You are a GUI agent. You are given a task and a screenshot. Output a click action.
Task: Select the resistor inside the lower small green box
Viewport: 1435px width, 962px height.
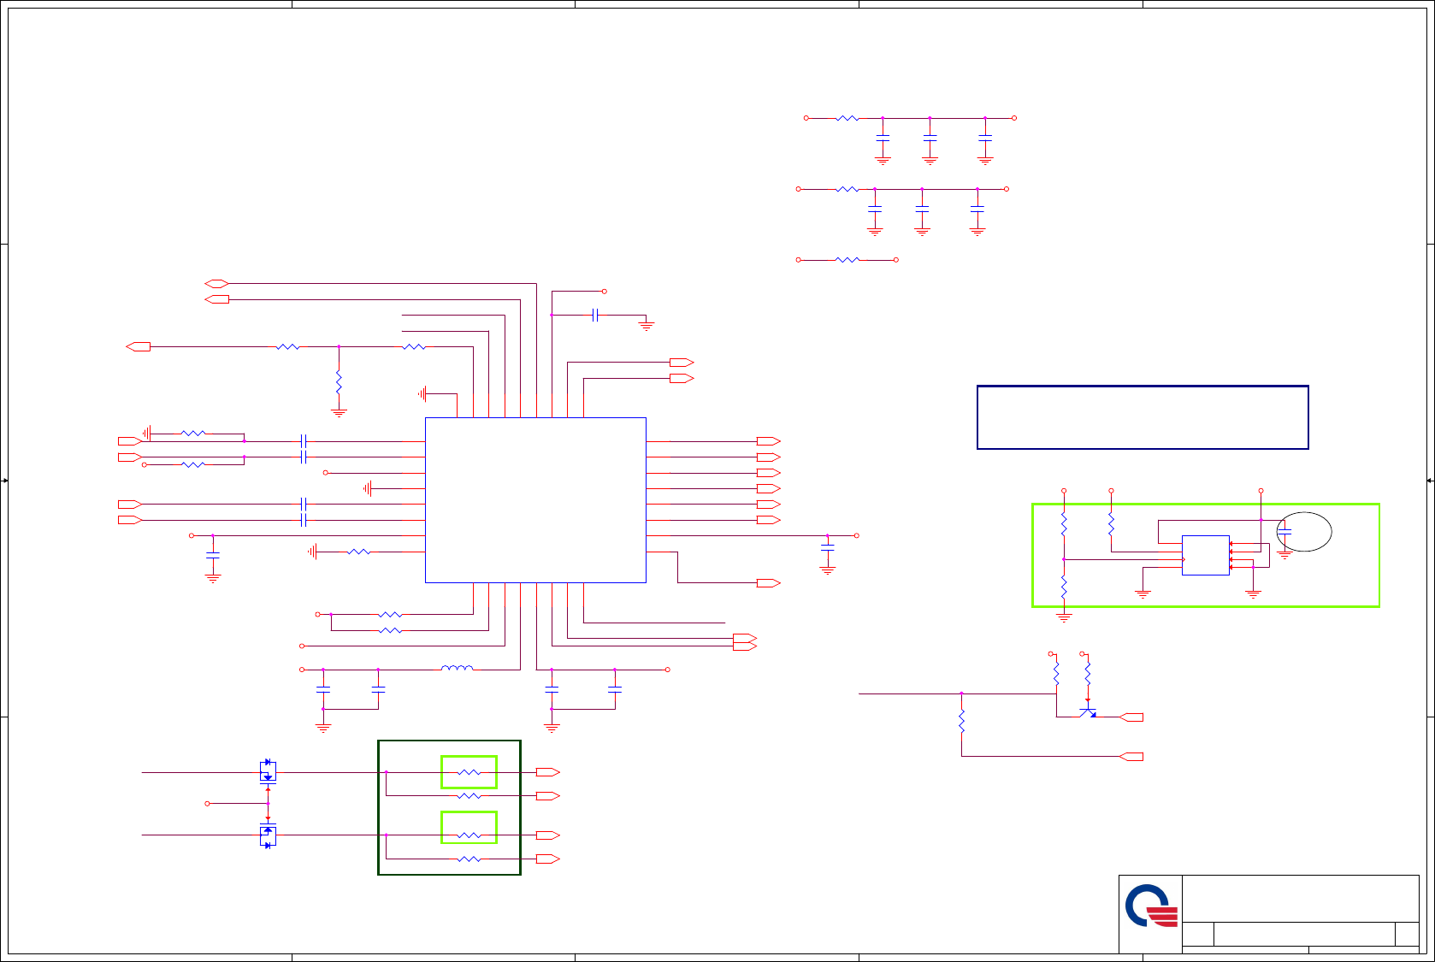[469, 835]
